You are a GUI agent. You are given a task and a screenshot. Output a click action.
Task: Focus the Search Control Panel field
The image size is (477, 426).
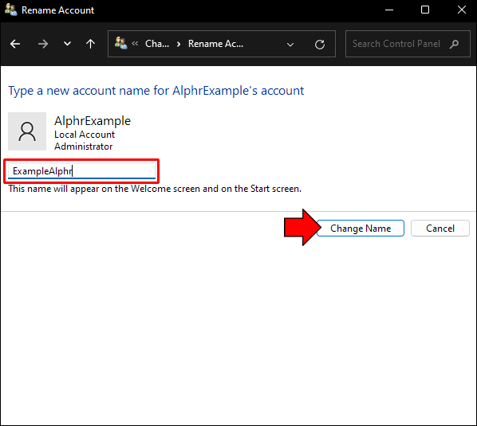(408, 44)
